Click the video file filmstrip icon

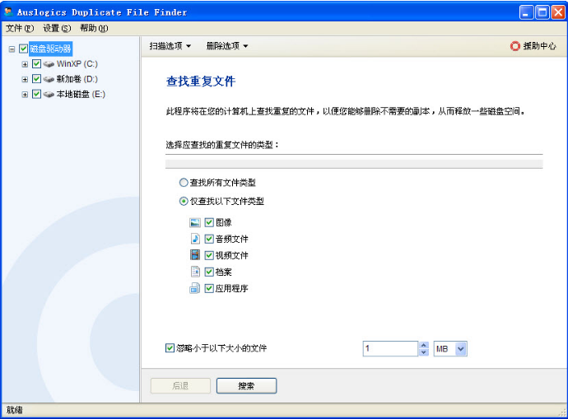click(195, 255)
